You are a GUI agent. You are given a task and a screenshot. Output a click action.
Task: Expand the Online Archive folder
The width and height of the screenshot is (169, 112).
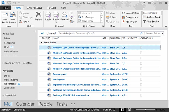3,63
